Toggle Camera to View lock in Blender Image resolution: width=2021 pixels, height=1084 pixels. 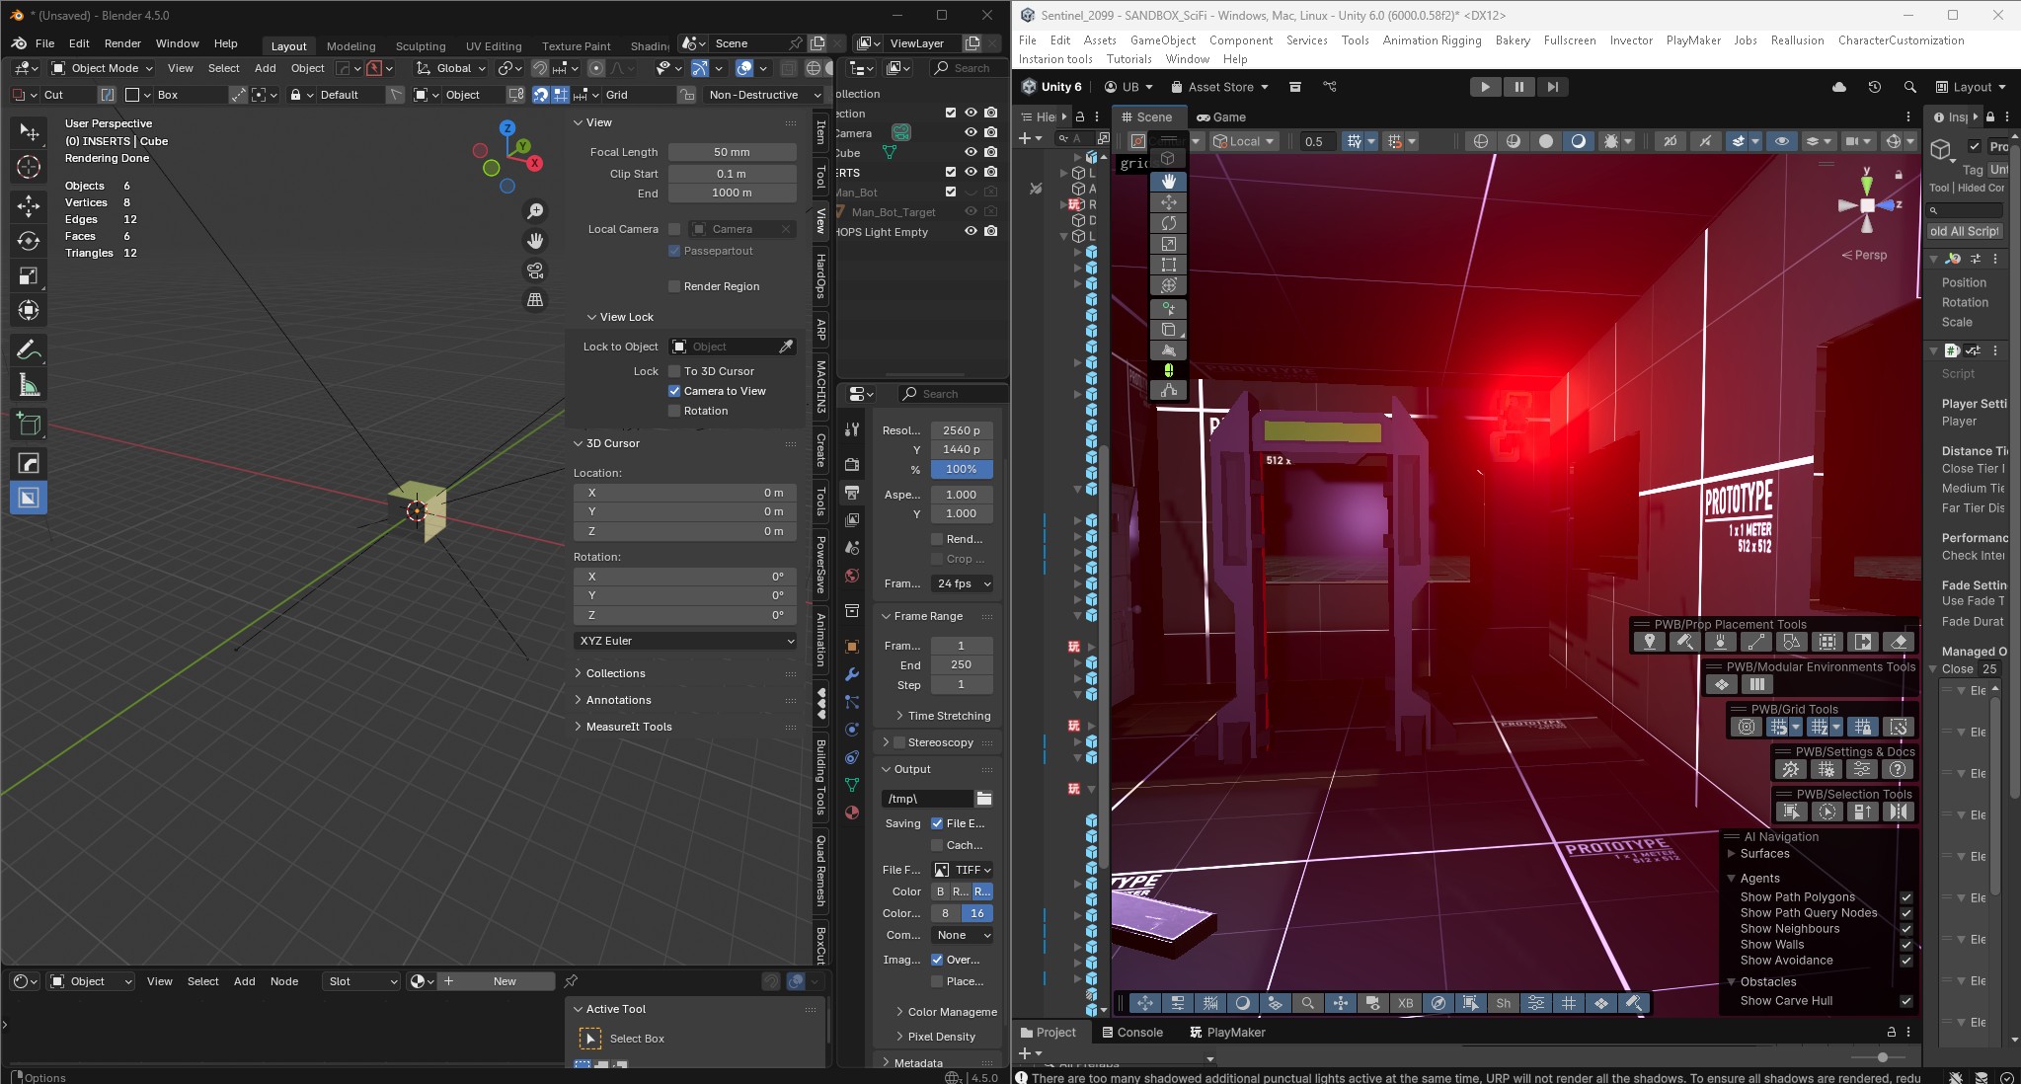coord(675,391)
